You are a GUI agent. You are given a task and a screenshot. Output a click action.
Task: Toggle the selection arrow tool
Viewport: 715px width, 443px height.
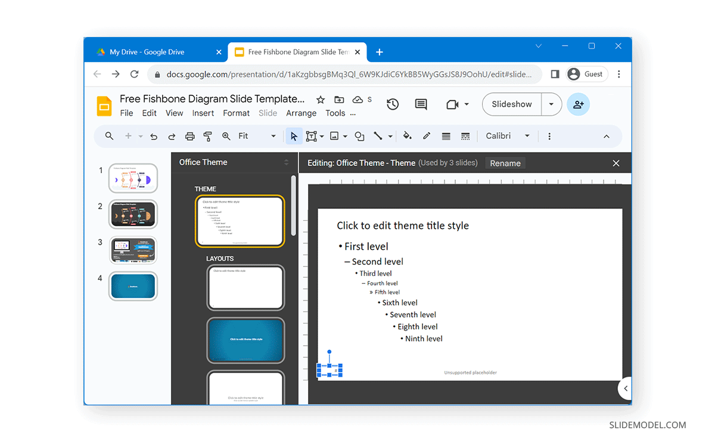[x=294, y=136]
